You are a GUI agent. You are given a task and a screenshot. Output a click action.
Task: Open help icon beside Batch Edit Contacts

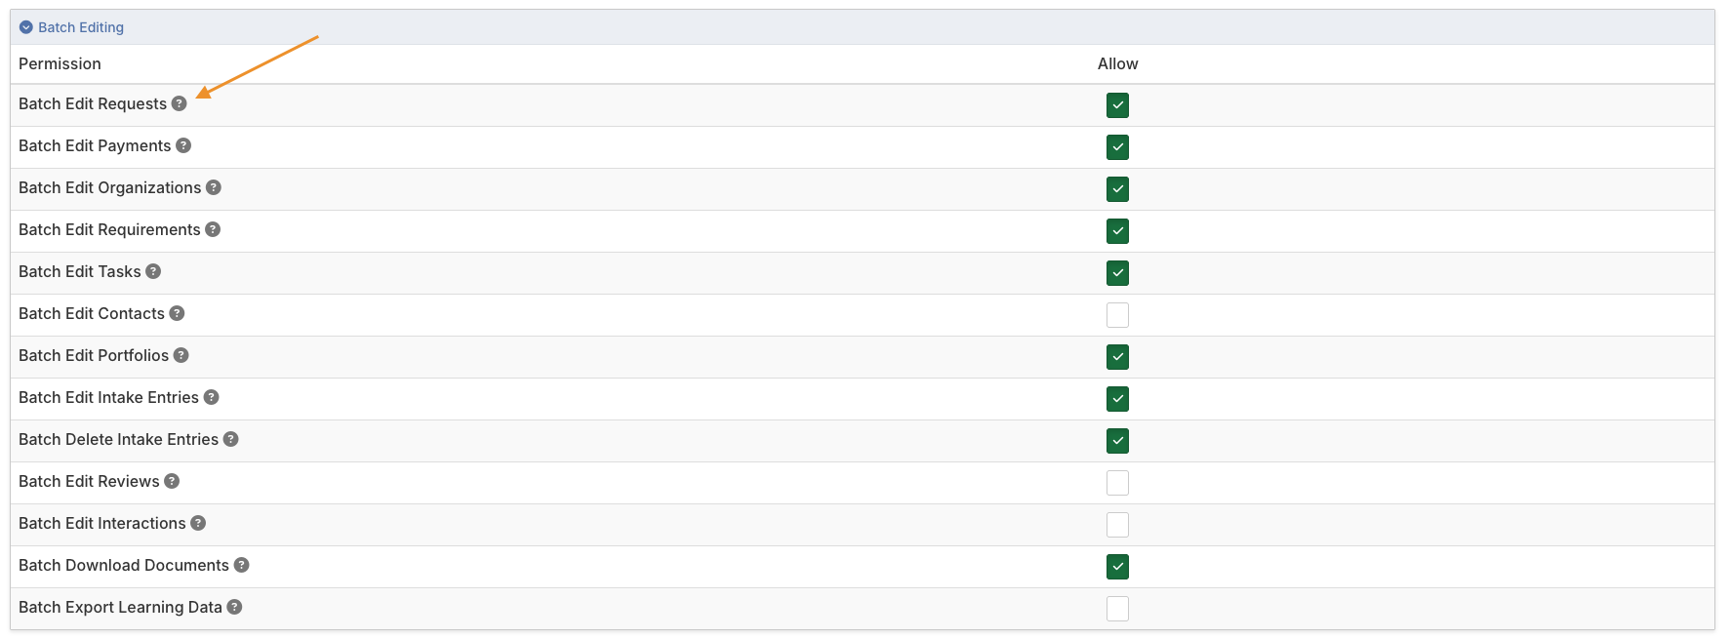pyautogui.click(x=177, y=313)
